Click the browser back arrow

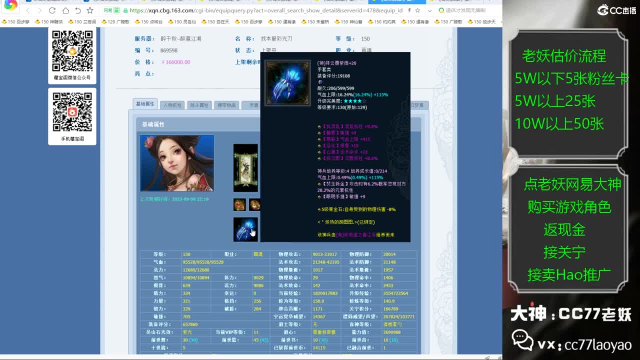[x=27, y=10]
